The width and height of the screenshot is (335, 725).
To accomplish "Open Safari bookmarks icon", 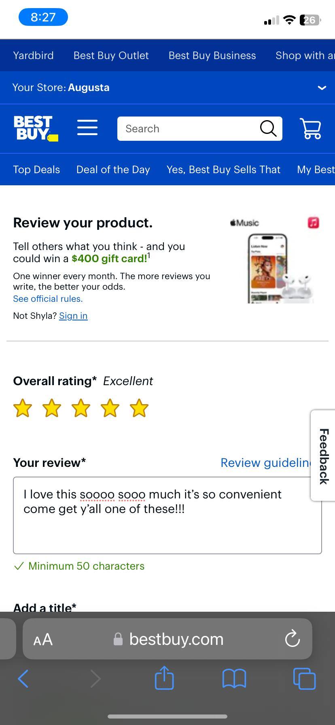I will click(234, 678).
